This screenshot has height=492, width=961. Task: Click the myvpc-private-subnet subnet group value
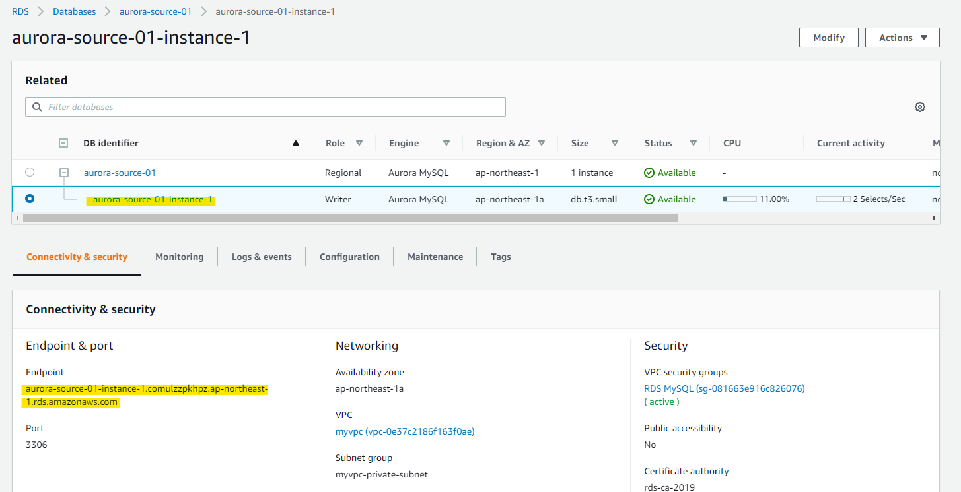click(x=382, y=474)
